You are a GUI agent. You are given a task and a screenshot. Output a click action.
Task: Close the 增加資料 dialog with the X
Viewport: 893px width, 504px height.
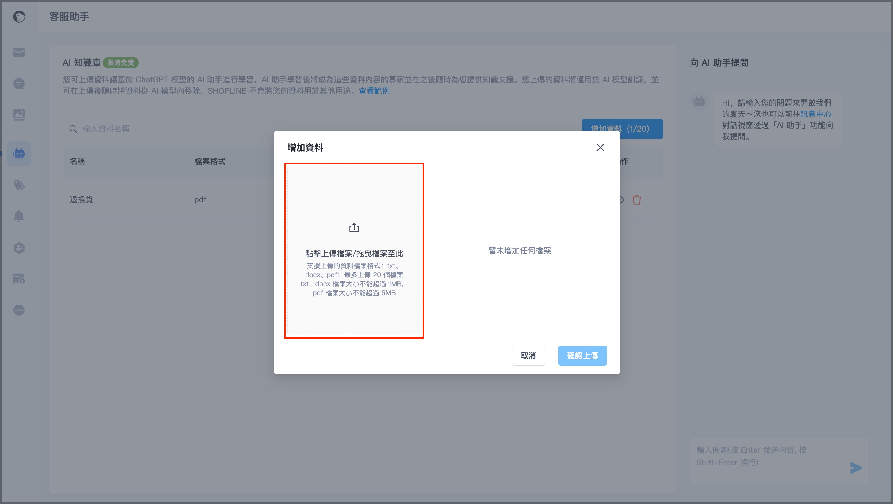click(x=600, y=147)
